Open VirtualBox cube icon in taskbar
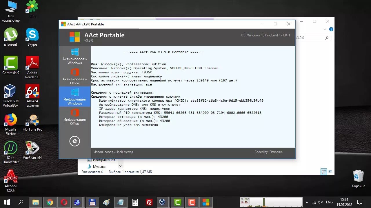This screenshot has height=208, width=371. point(163,202)
